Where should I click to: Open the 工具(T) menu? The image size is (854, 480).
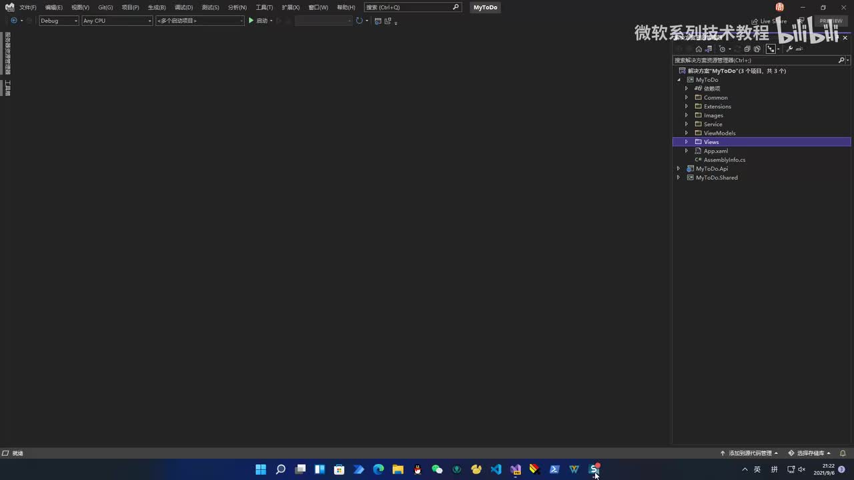click(x=264, y=7)
